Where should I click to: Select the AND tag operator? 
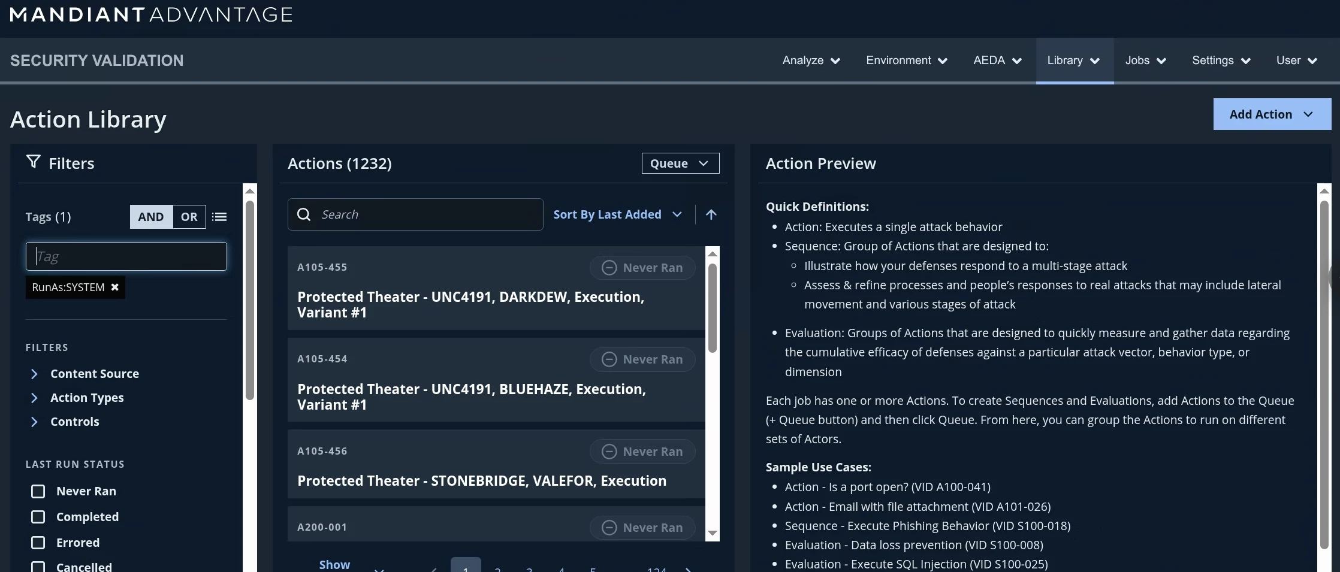click(151, 217)
